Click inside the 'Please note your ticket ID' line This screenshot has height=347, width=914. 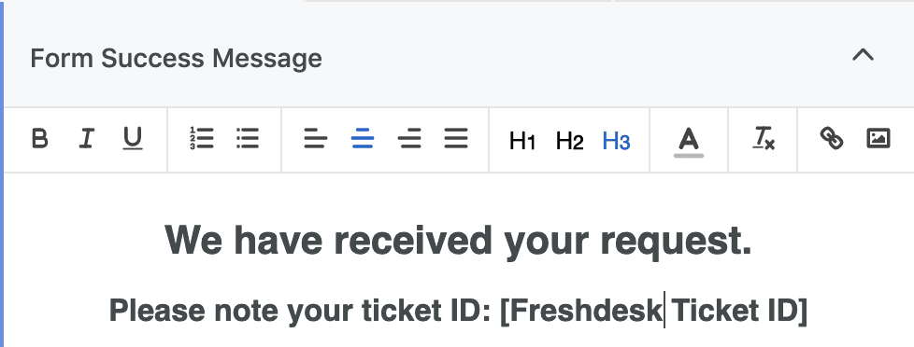458,311
